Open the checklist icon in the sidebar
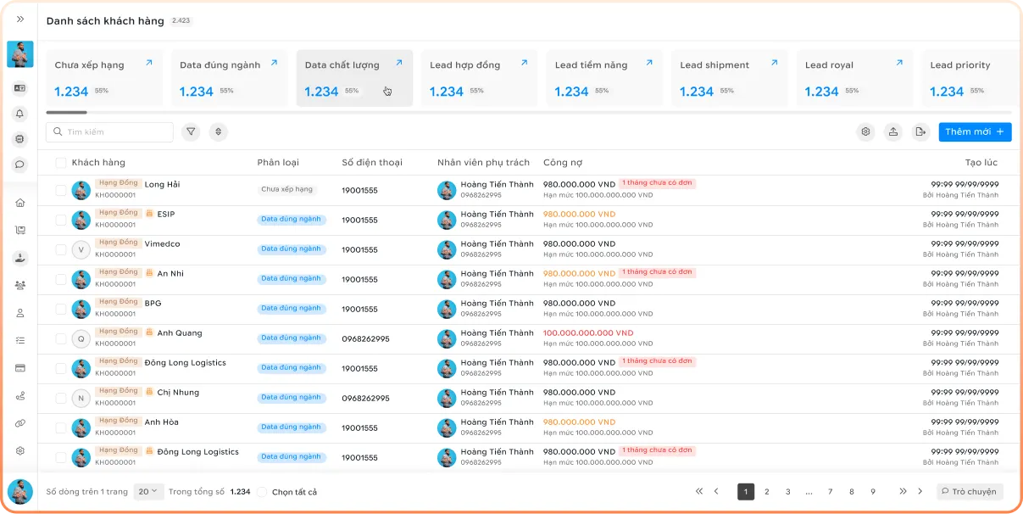Image resolution: width=1023 pixels, height=514 pixels. click(20, 340)
